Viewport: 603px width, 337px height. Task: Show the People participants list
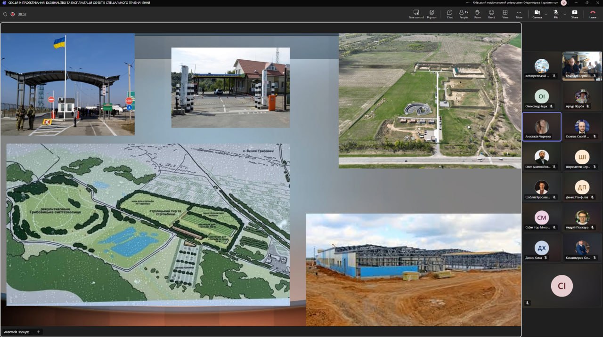464,14
